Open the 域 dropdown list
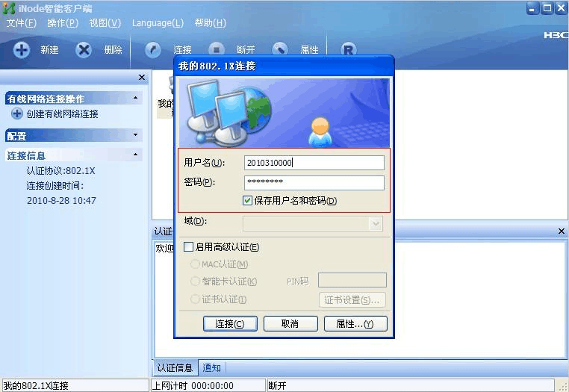 (x=376, y=223)
